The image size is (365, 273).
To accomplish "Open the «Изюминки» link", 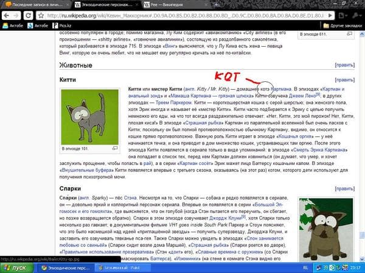I will tap(187, 258).
